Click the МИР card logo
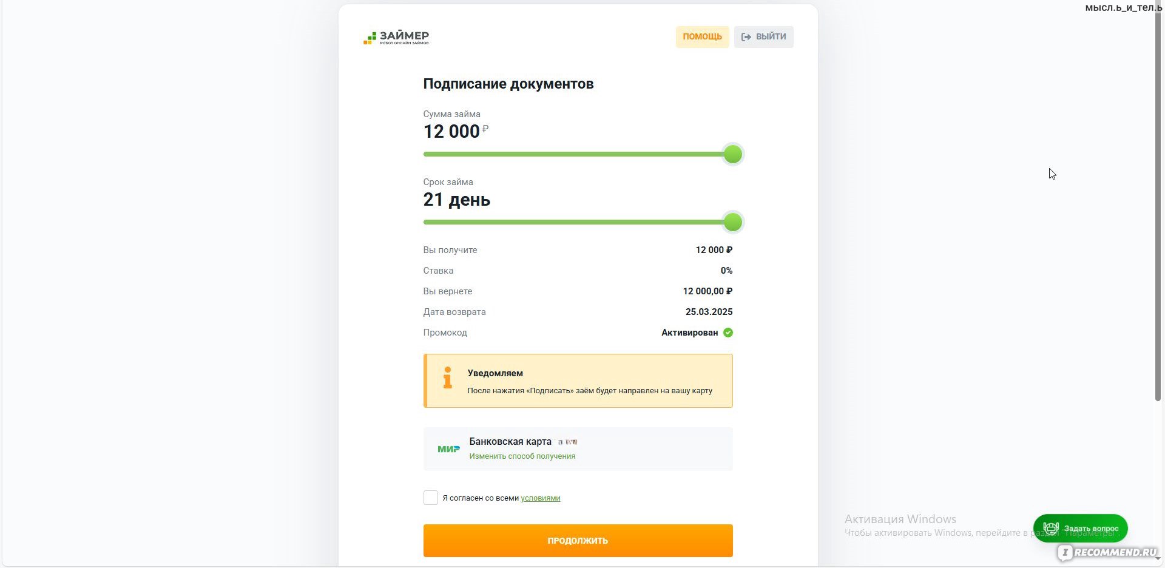This screenshot has width=1165, height=568. pos(448,449)
